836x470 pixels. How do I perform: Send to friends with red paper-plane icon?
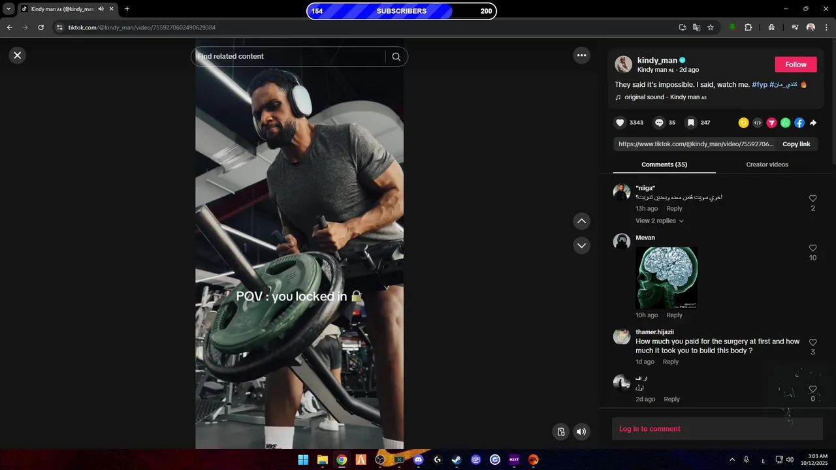point(771,123)
